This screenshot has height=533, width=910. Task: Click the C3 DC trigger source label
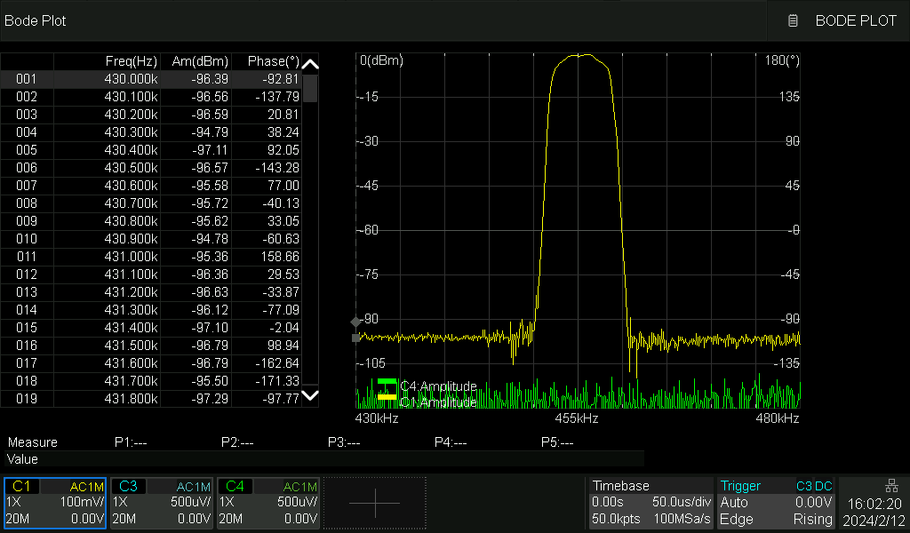pyautogui.click(x=814, y=486)
